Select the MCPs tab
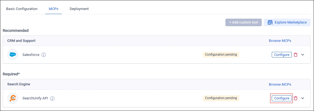The width and height of the screenshot is (314, 111). coord(53,9)
